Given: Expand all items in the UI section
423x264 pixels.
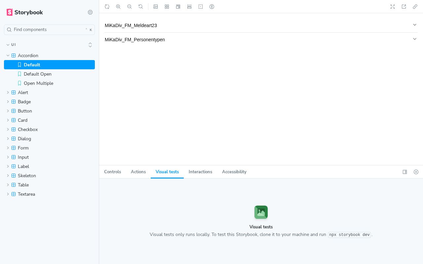Looking at the screenshot, I should click(90, 45).
